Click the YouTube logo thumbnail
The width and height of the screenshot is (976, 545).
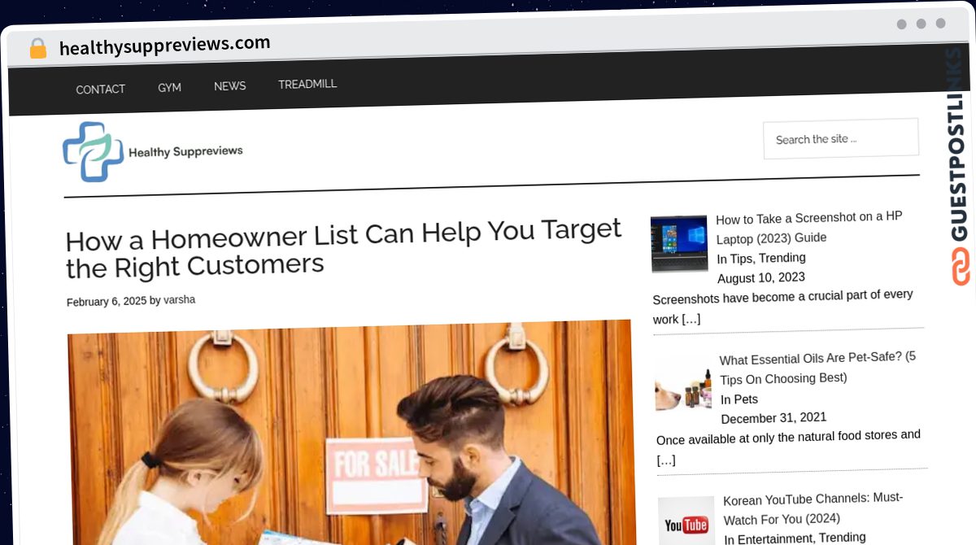click(x=686, y=521)
